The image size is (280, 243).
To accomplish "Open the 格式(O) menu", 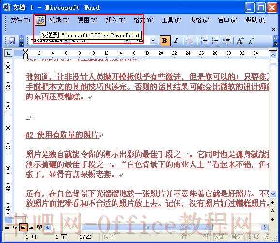I will pos(144,20).
